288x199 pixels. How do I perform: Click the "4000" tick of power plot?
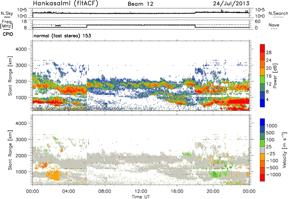tap(21, 49)
